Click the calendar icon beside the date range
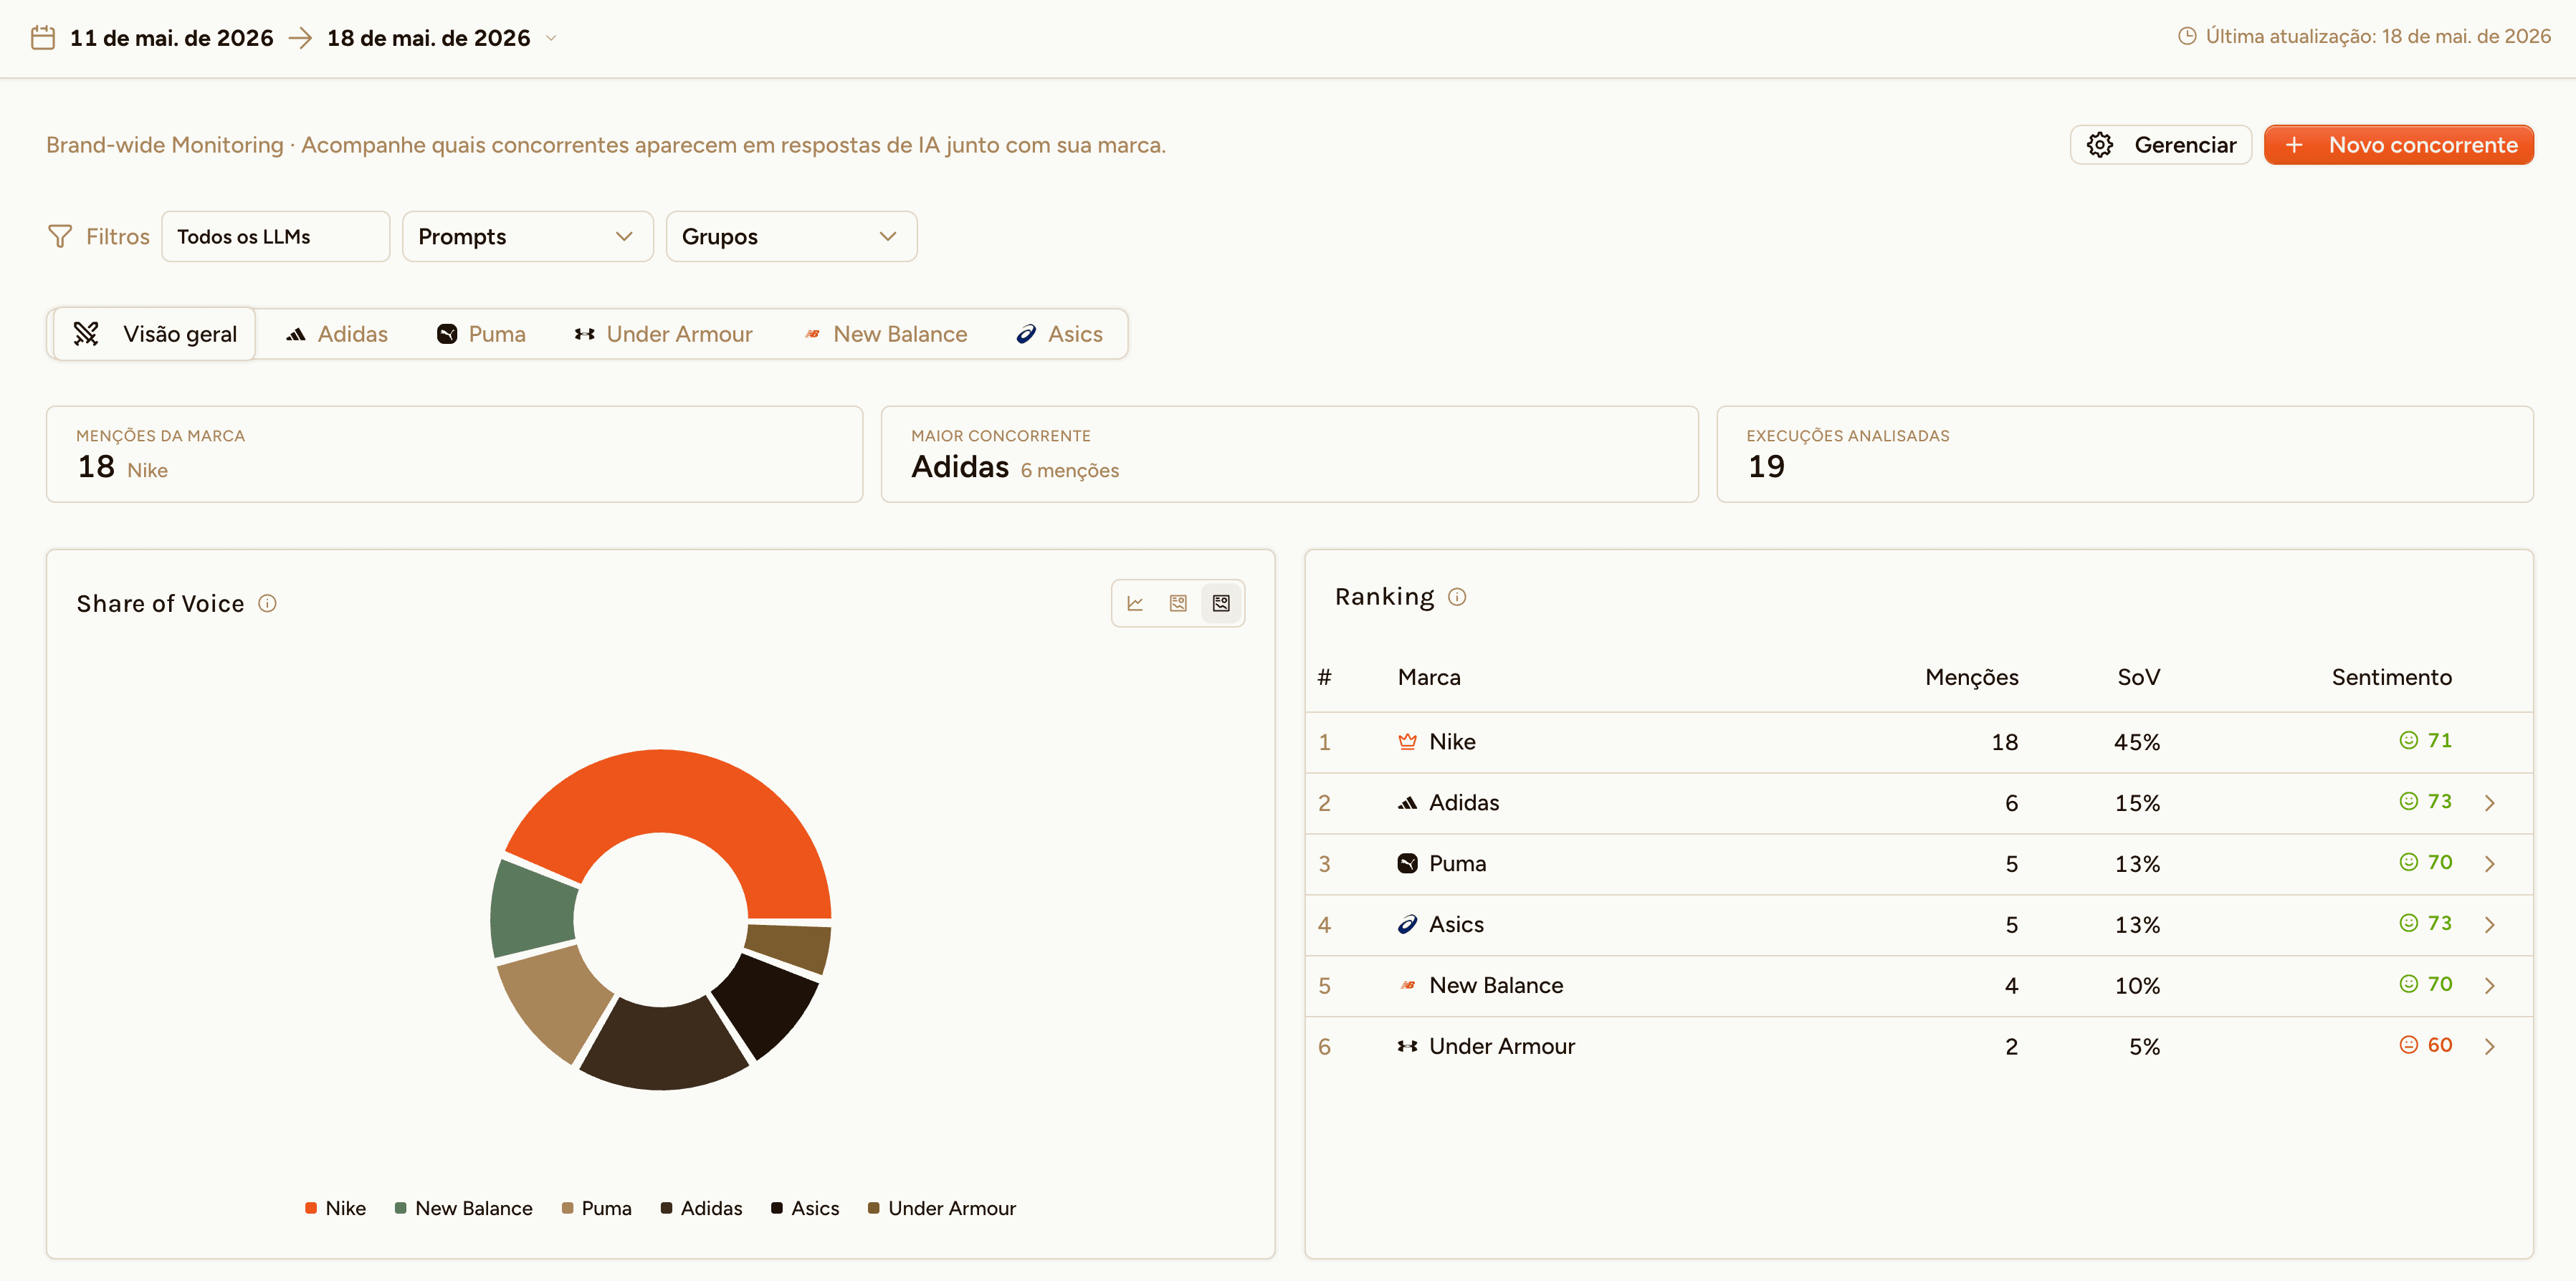Image resolution: width=2576 pixels, height=1281 pixels. [43, 38]
